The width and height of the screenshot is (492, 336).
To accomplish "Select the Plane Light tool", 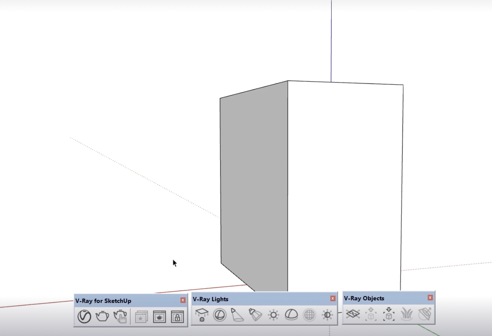I will pyautogui.click(x=202, y=315).
